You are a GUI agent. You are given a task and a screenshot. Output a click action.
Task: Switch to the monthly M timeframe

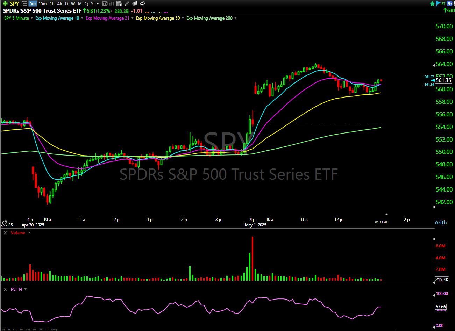coord(80,3)
